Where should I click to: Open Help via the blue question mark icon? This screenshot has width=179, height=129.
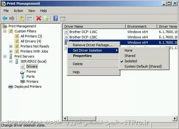[x=55, y=18]
